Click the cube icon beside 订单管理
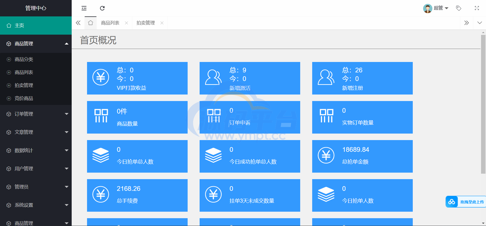The height and width of the screenshot is (226, 486). coord(9,114)
